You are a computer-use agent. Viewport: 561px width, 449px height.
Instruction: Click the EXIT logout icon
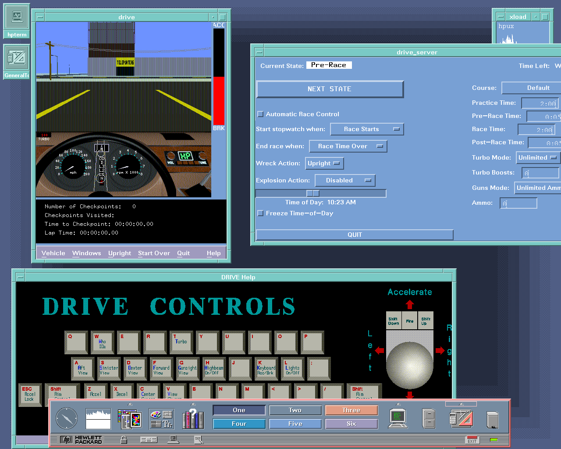pos(472,439)
